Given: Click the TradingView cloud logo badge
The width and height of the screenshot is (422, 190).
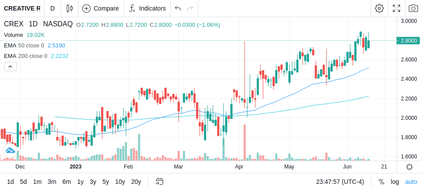Looking at the screenshot, I should point(10,151).
